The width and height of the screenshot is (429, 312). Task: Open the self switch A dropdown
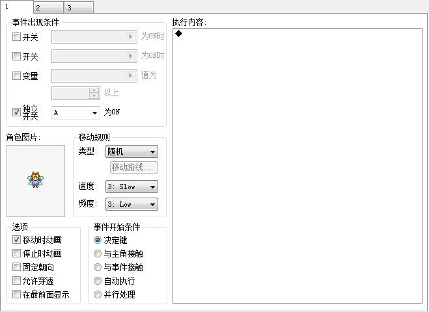76,112
